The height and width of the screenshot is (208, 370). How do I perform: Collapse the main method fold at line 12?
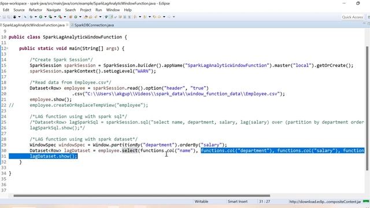[8, 49]
